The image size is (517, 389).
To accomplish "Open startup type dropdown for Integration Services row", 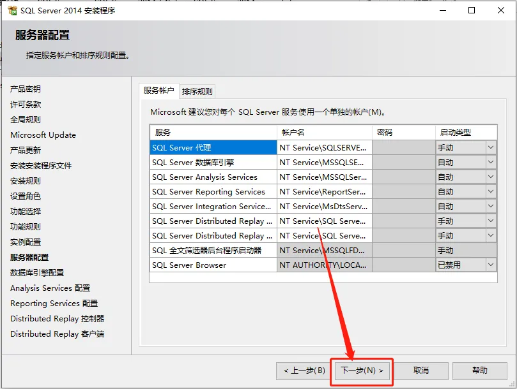I will click(x=491, y=206).
